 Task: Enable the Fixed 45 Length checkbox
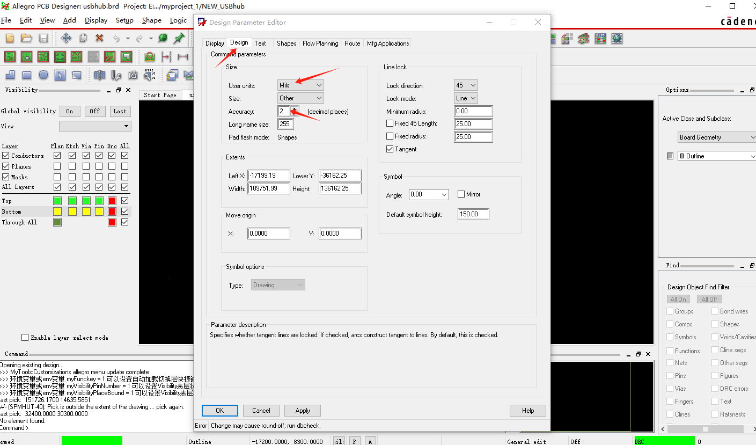(x=390, y=123)
